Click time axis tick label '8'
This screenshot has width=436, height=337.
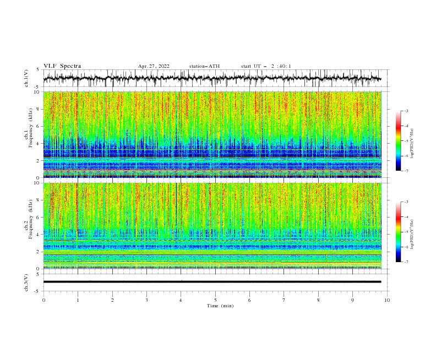[318, 300]
